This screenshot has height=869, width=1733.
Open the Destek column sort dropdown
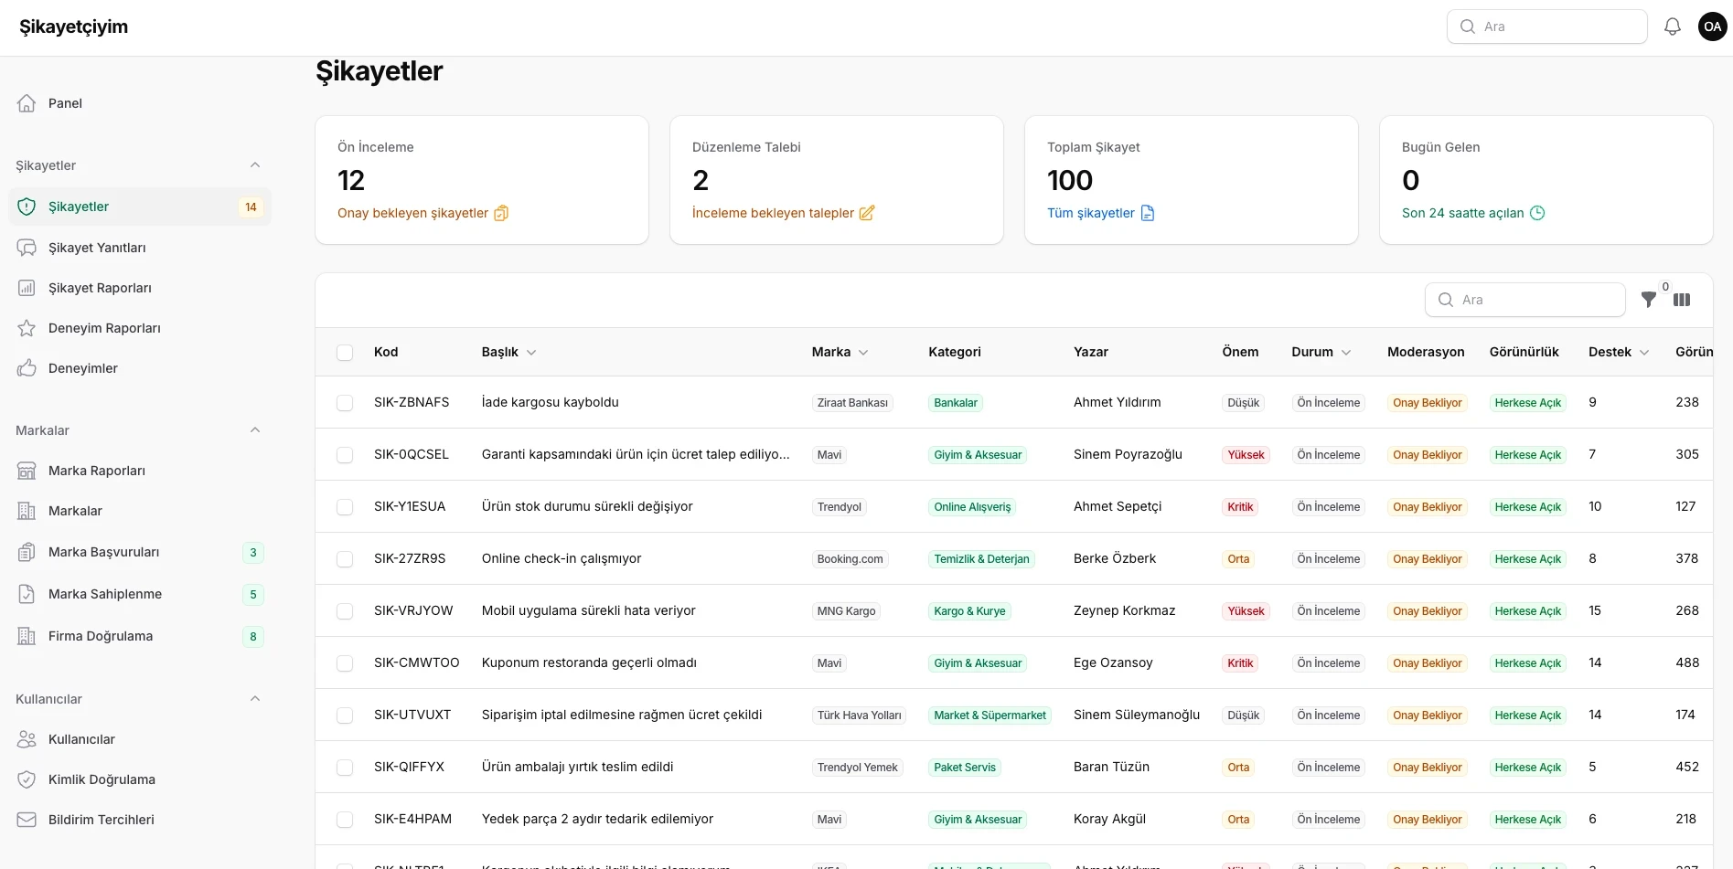point(1644,353)
